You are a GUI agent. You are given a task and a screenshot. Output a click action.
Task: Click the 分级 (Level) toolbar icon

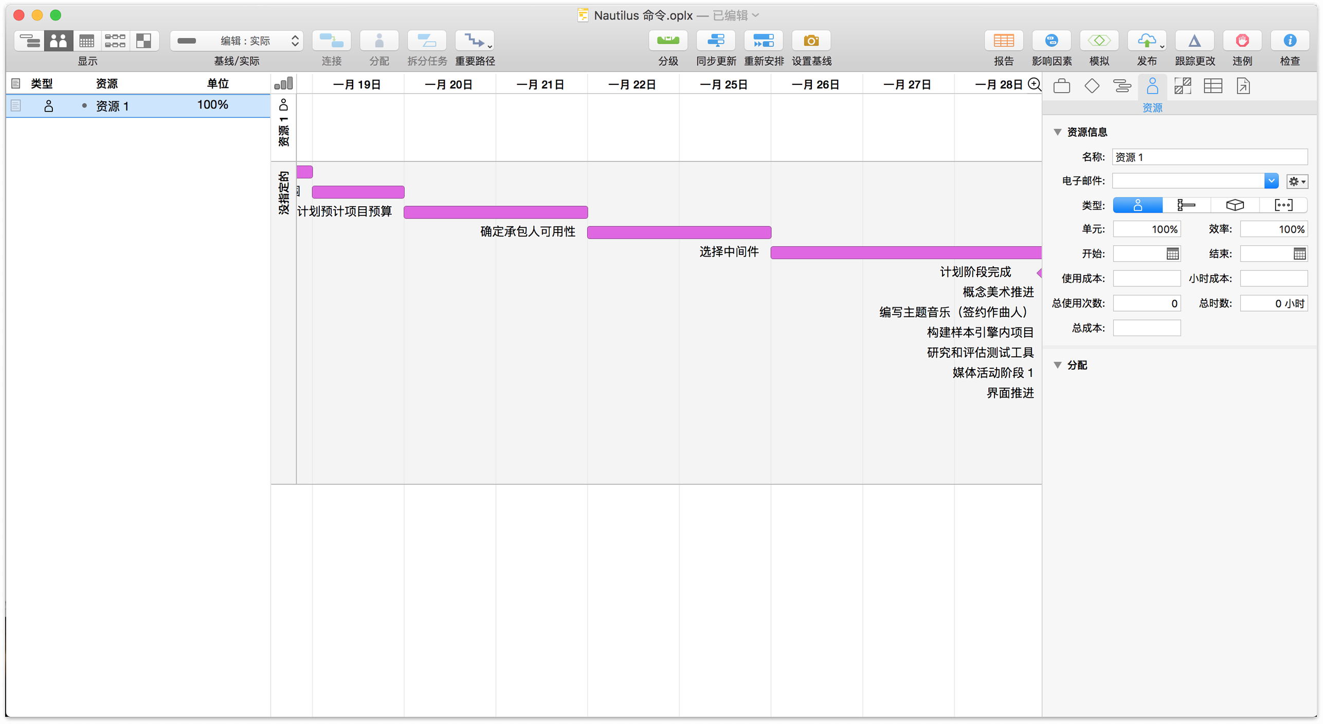[667, 41]
